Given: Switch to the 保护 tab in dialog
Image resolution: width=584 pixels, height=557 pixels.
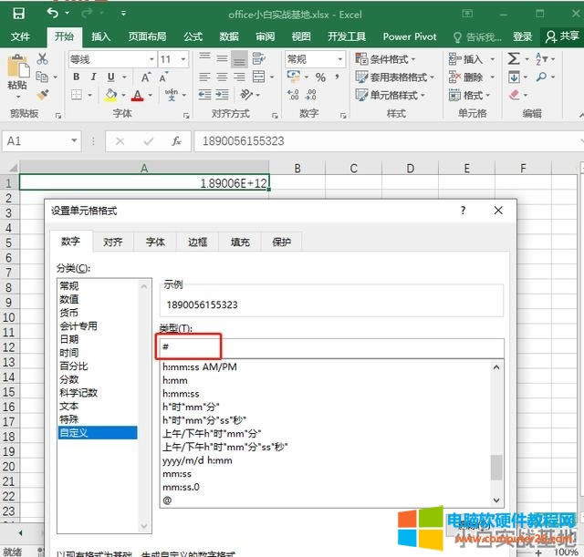Looking at the screenshot, I should point(281,242).
